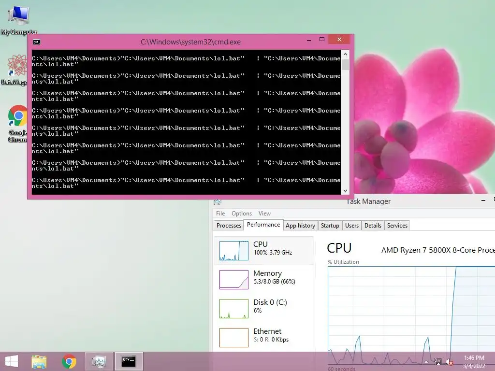Open the cmd window system menu icon
Screen dimensions: 495x371
[x=37, y=42]
